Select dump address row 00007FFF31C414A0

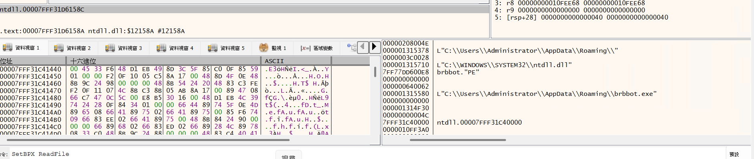coord(31,112)
